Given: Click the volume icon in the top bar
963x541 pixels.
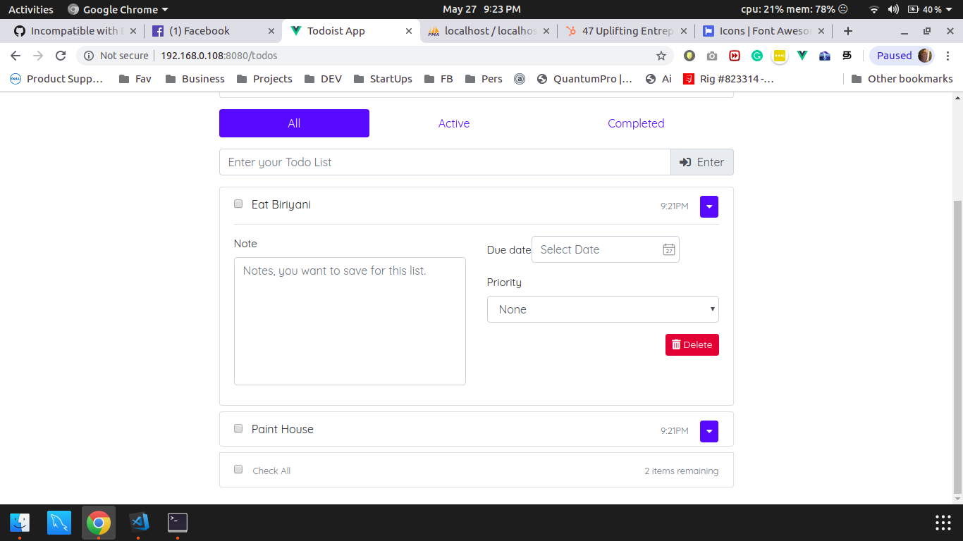Looking at the screenshot, I should tap(894, 10).
